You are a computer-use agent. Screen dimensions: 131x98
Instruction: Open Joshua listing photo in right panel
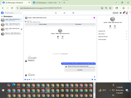(113, 19)
